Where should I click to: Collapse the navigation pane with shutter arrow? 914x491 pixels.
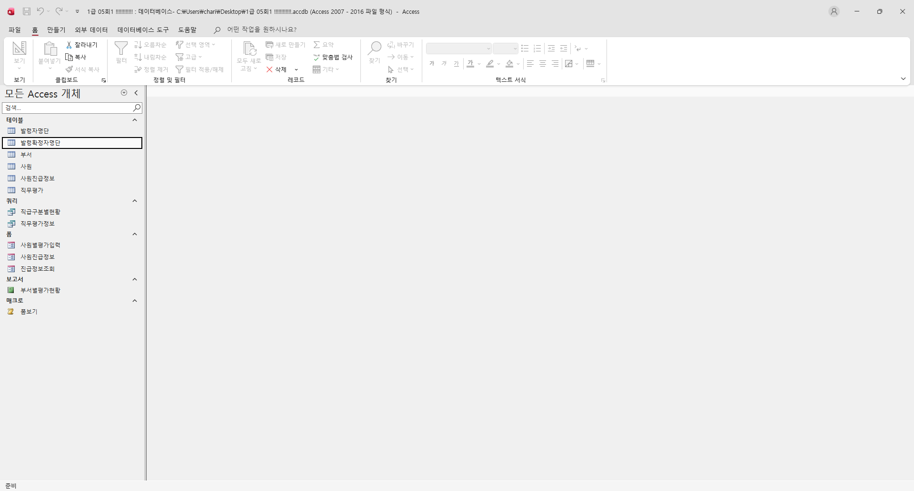point(136,93)
